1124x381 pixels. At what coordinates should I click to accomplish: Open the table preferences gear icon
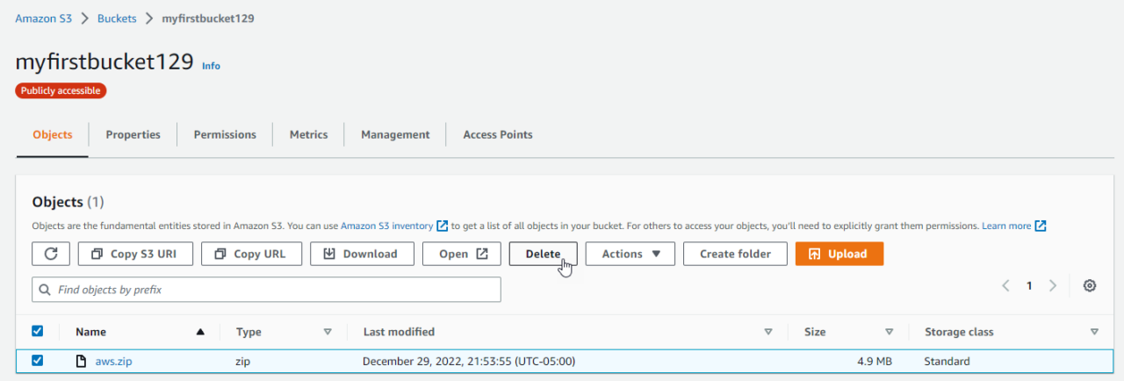[x=1090, y=286]
